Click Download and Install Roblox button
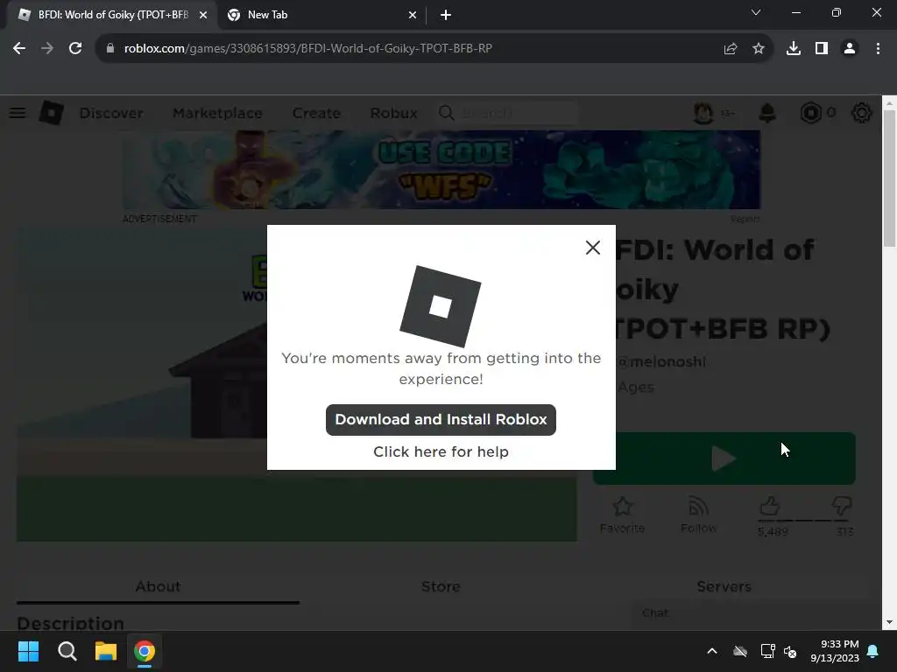 (x=441, y=419)
